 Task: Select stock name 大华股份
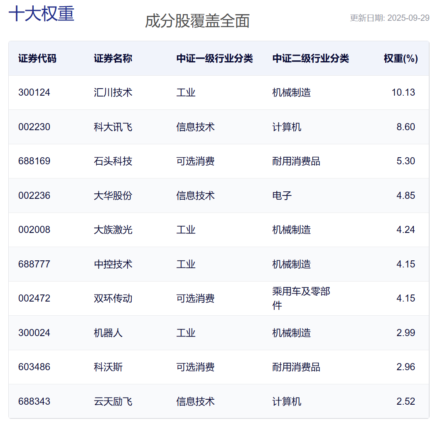[113, 195]
